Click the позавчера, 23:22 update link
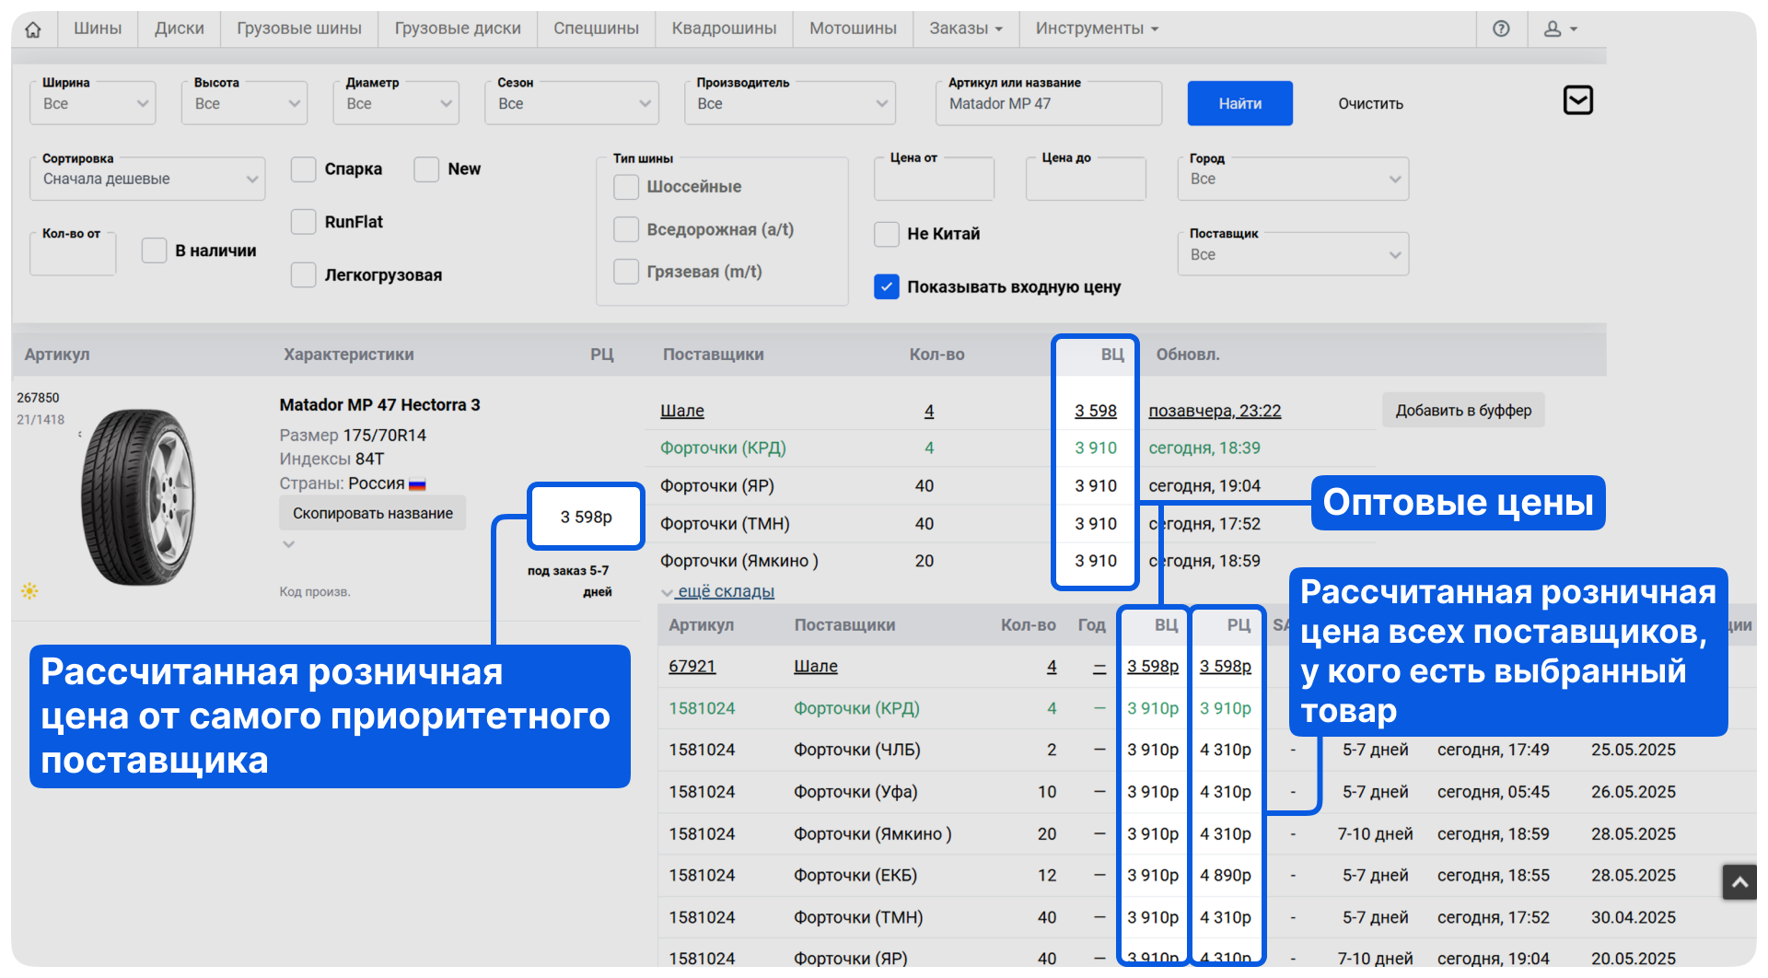Image resolution: width=1768 pixels, height=978 pixels. pyautogui.click(x=1215, y=411)
